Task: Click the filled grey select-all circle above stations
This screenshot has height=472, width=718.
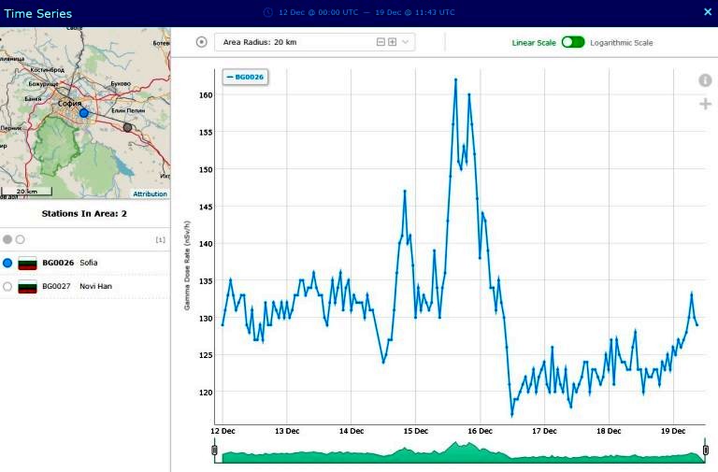Action: (7, 240)
